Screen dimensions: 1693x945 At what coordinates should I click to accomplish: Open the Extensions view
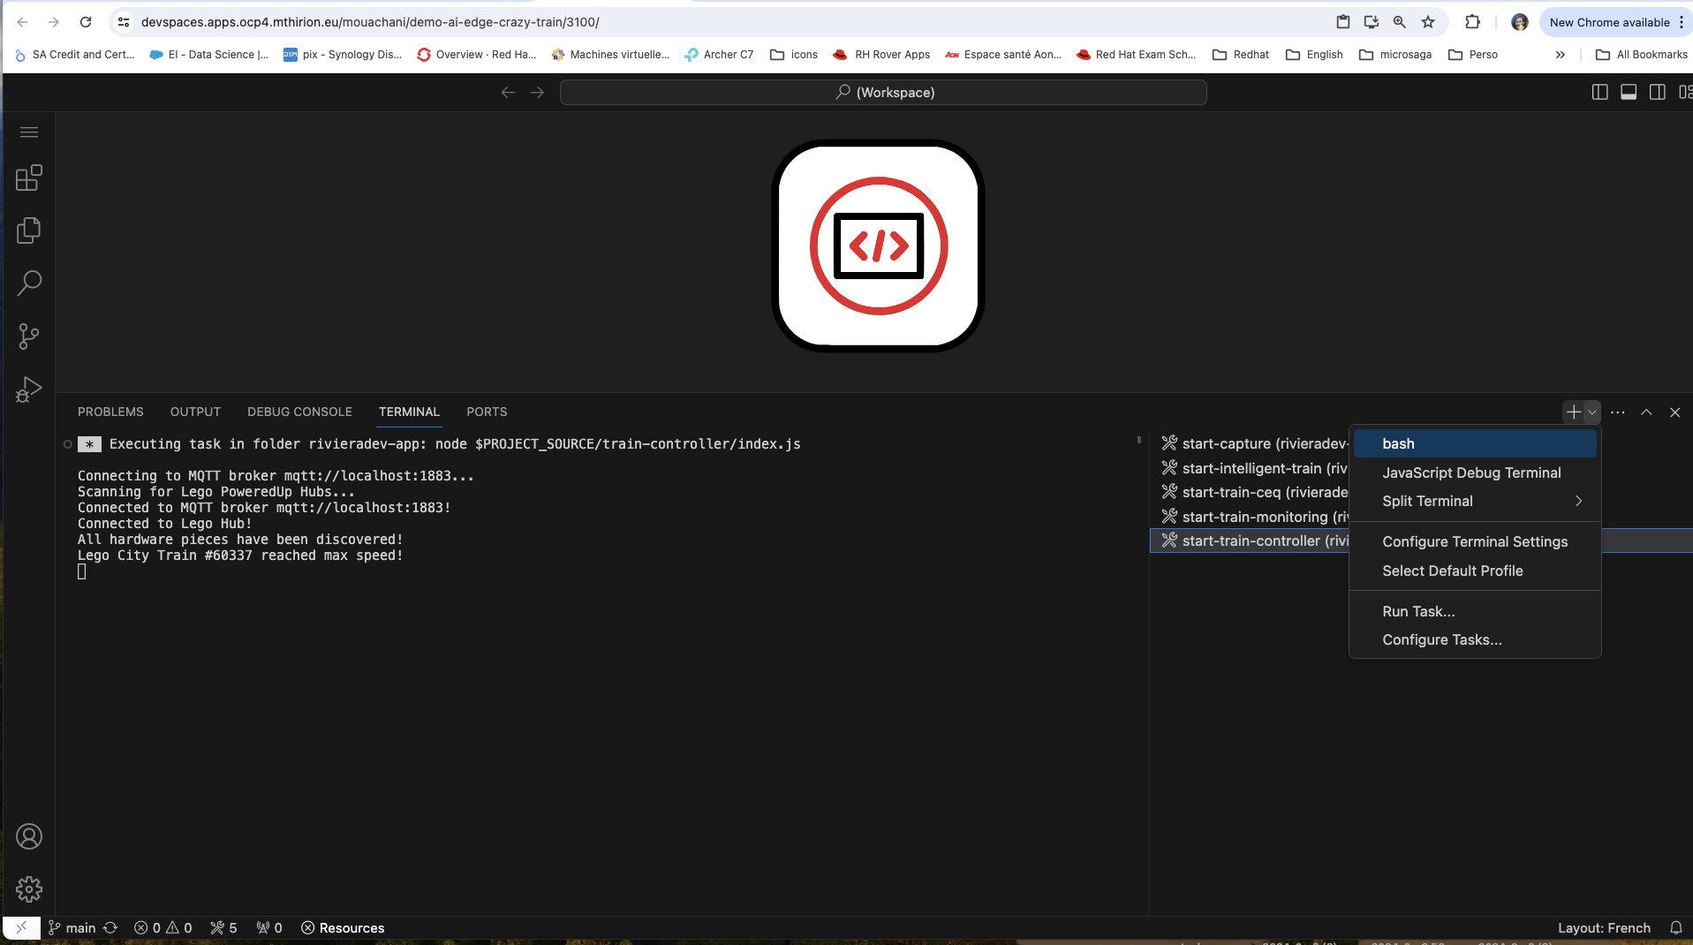(x=29, y=178)
